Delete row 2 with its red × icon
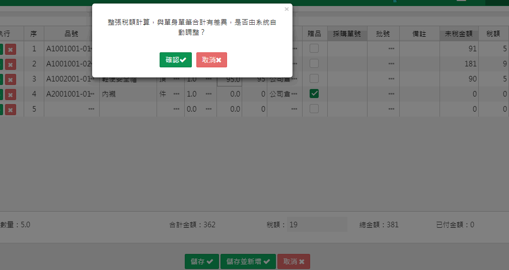Screen dimensions: 509x270 pos(11,64)
